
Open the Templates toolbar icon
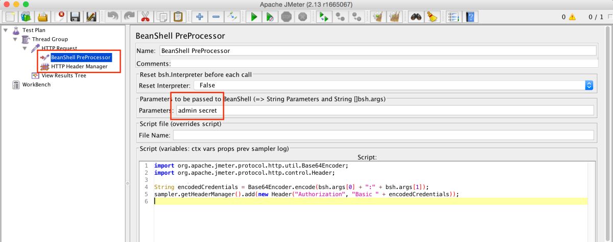(x=26, y=17)
